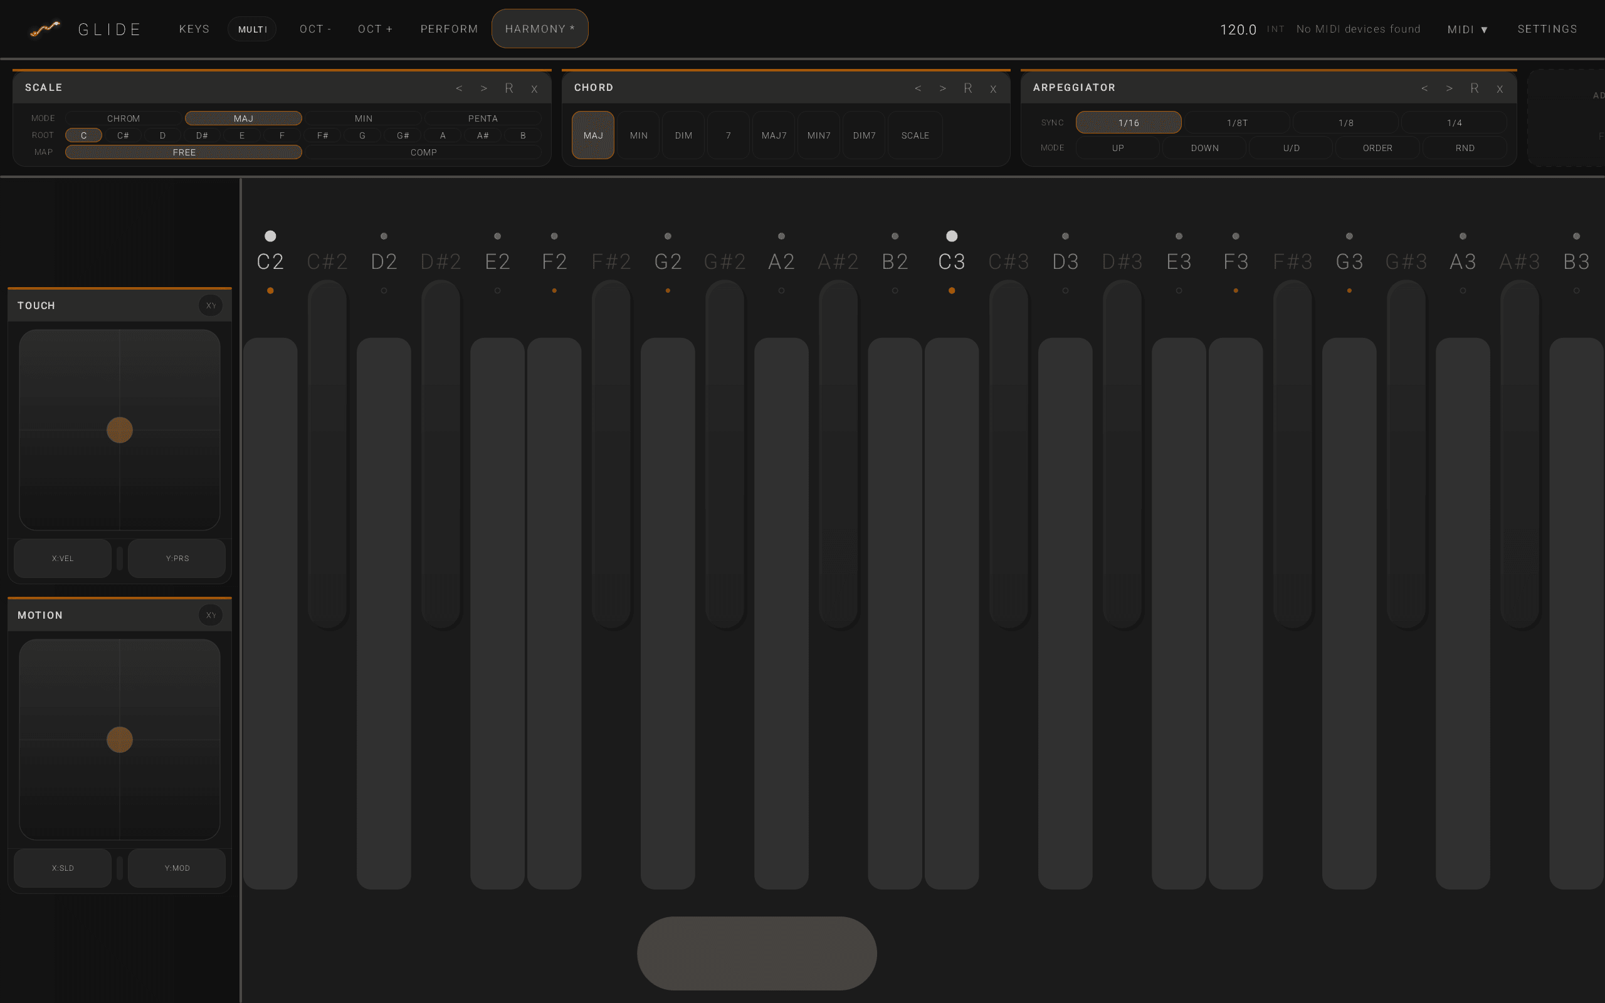
Task: Toggle the MULTI mode button
Action: 252,29
